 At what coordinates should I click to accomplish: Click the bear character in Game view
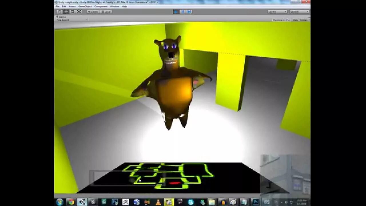[172, 83]
